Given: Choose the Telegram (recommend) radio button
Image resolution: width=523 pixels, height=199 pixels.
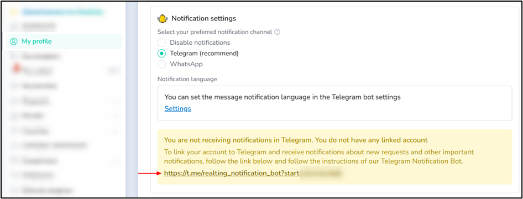Looking at the screenshot, I should click(x=161, y=53).
